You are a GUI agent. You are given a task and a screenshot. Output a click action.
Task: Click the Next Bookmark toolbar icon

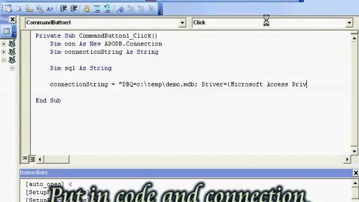[x=131, y=9]
